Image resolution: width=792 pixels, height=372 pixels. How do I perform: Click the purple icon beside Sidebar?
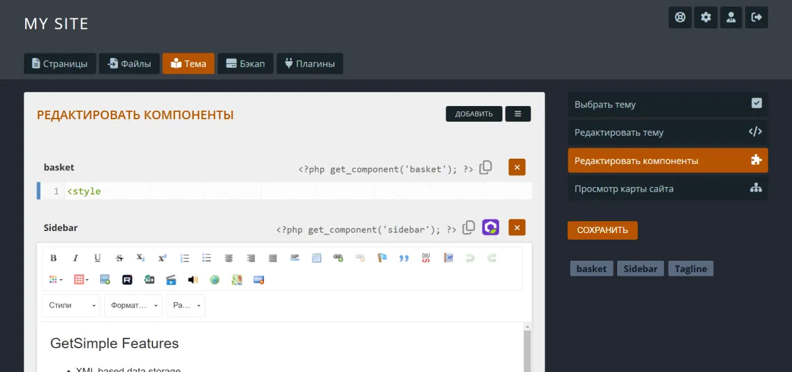point(490,228)
